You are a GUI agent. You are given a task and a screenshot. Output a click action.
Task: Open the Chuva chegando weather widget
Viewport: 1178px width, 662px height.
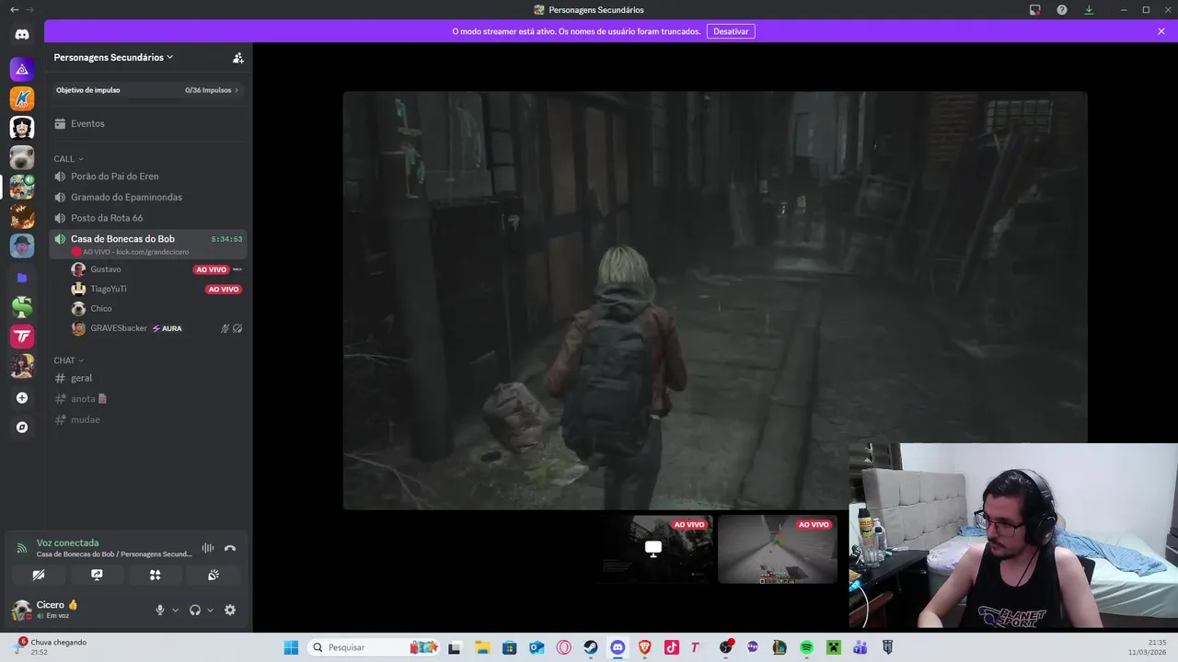(x=51, y=647)
